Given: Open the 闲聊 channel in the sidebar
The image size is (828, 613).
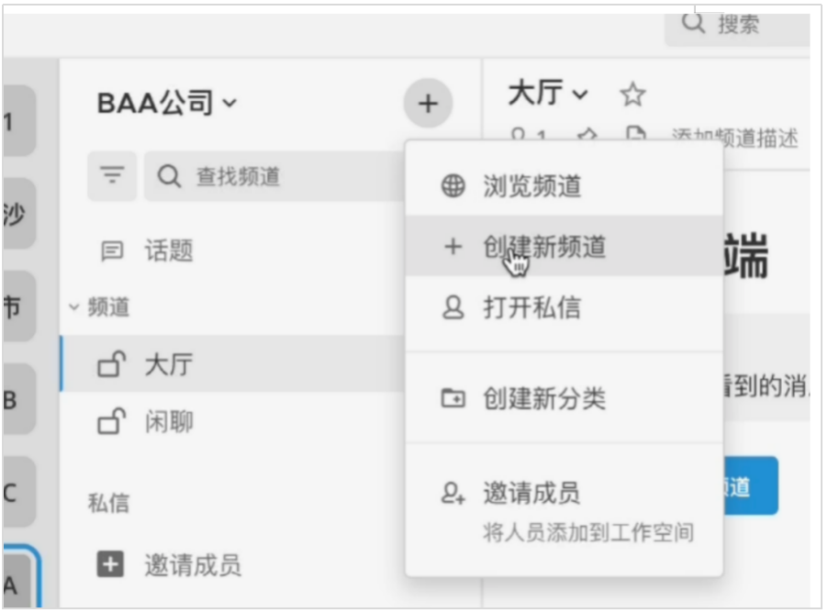Looking at the screenshot, I should (169, 422).
